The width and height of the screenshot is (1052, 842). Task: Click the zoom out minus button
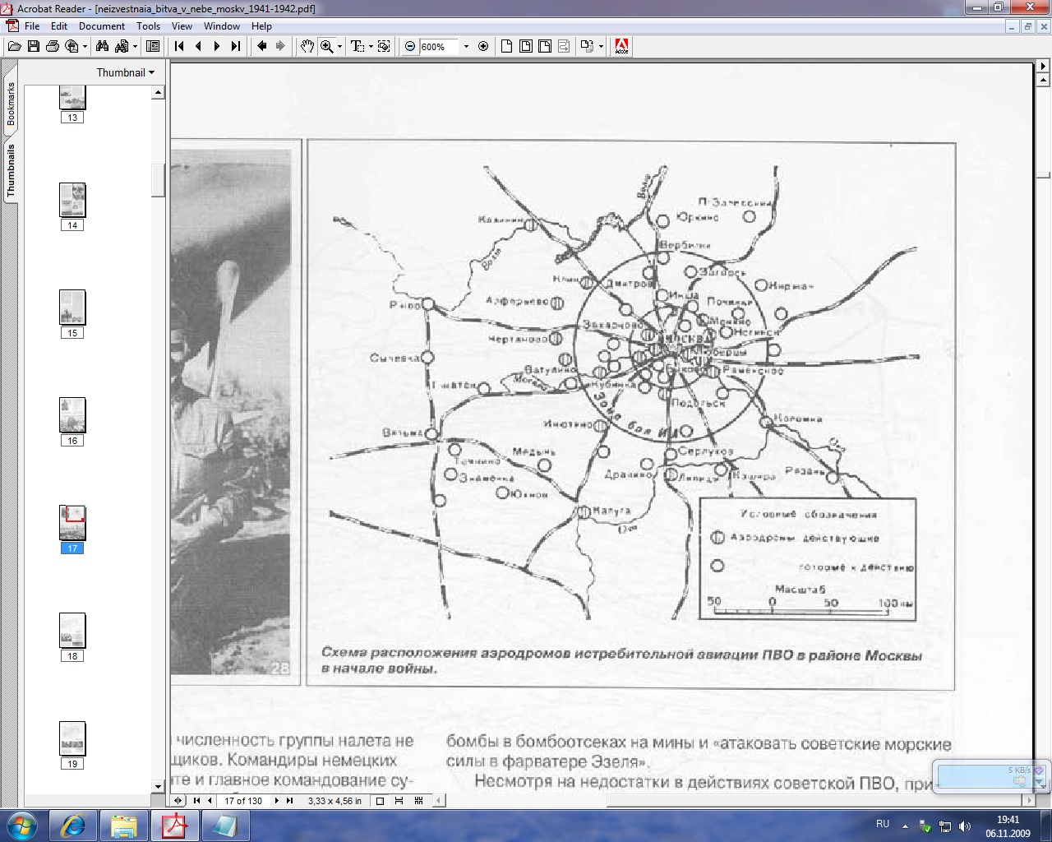click(x=410, y=47)
